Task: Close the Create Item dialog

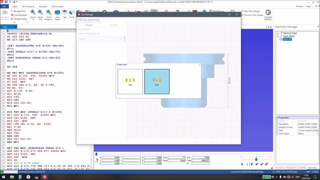Action: (x=199, y=65)
